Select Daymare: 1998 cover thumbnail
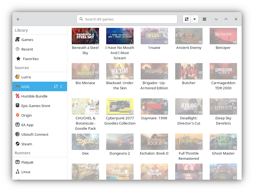The width and height of the screenshot is (254, 192). [154, 107]
